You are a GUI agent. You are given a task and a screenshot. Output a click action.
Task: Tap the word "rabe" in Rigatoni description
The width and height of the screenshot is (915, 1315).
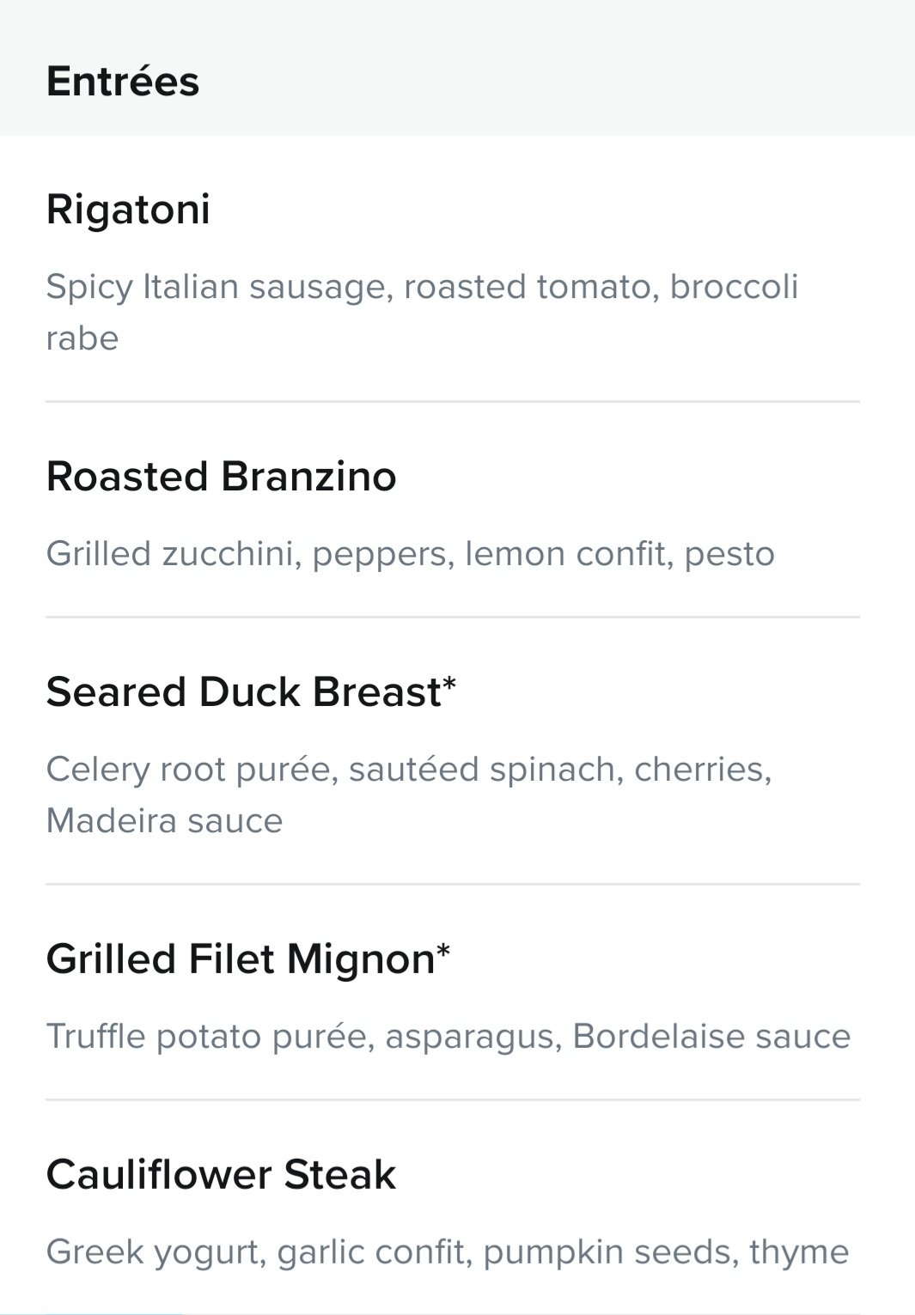coord(82,338)
